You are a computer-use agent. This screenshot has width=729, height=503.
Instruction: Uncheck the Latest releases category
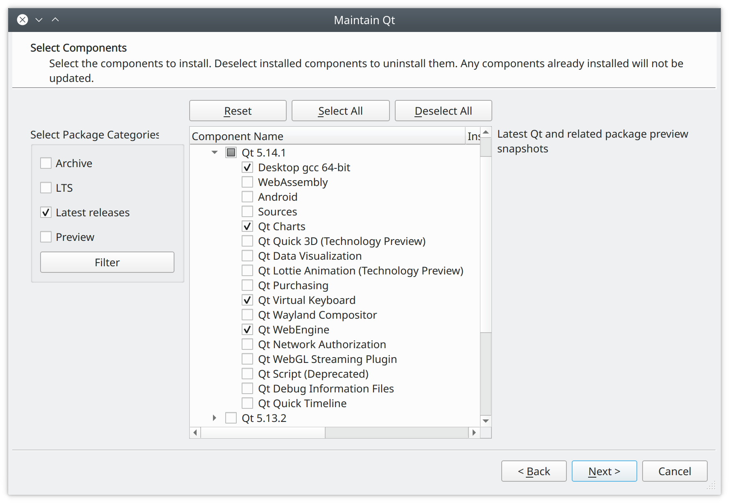tap(46, 212)
